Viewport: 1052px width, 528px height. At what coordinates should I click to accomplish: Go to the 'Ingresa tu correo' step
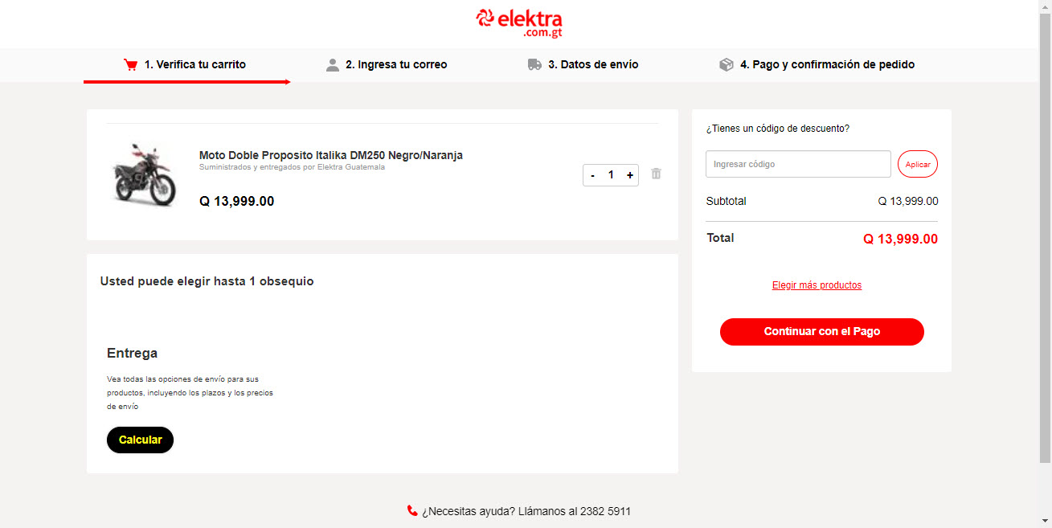coord(396,64)
